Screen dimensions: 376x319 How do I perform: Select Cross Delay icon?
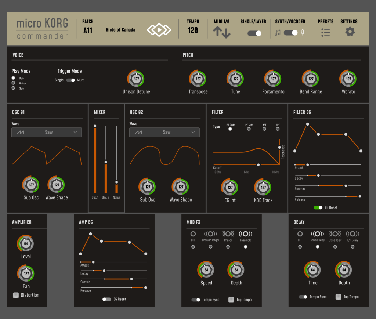[335, 234]
